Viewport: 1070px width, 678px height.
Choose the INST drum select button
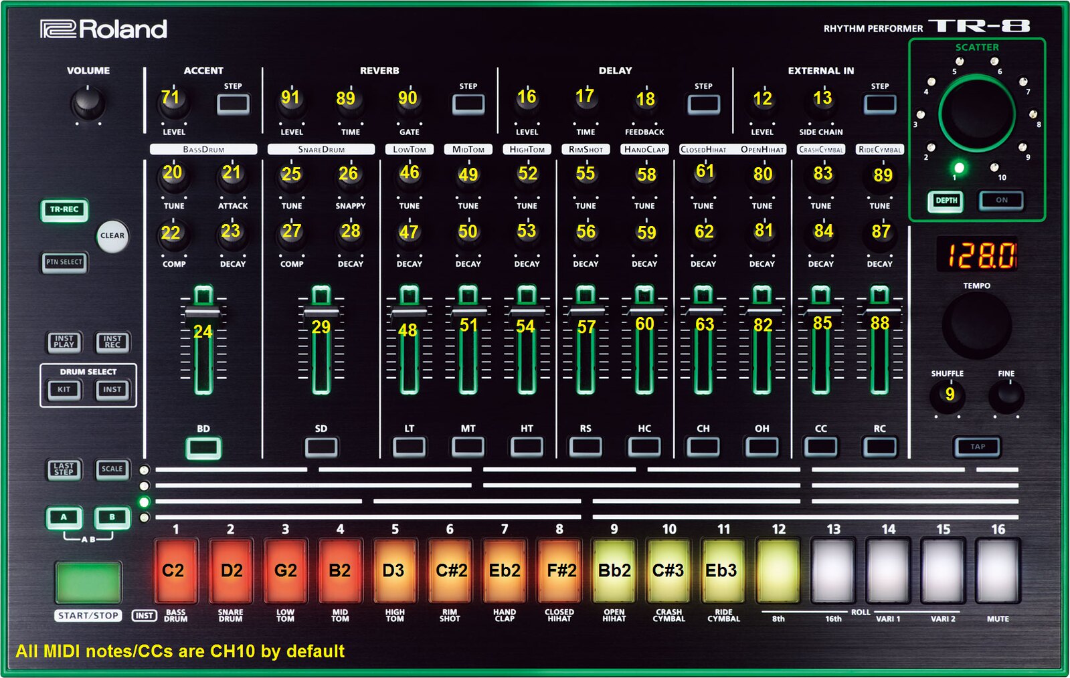112,389
